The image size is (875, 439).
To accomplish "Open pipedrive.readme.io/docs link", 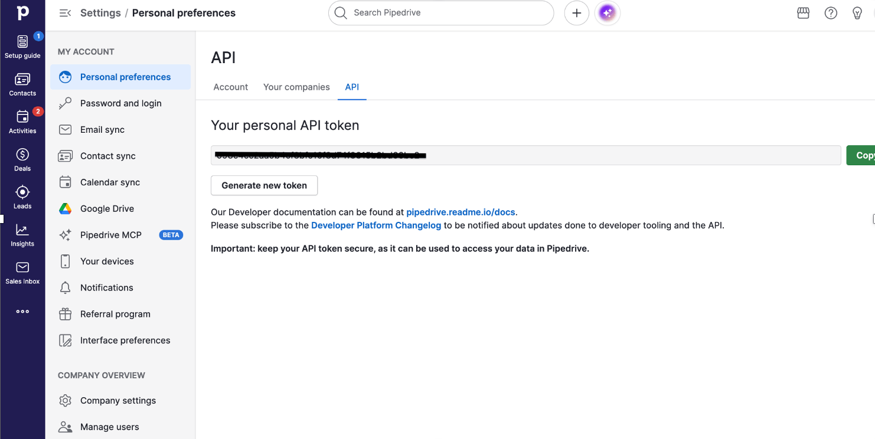I will pyautogui.click(x=461, y=212).
